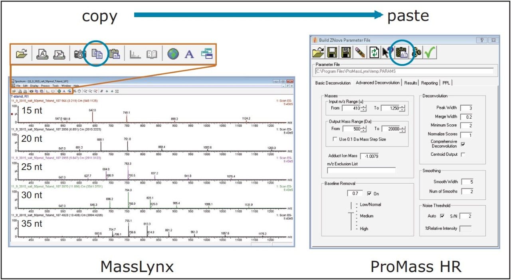Click the pointer with question mark help icon
This screenshot has width=511, height=280.
(387, 53)
